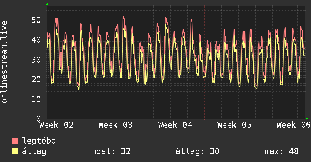Click the green arrow ending the x-axis
The width and height of the screenshot is (311, 162).
pos(307,119)
